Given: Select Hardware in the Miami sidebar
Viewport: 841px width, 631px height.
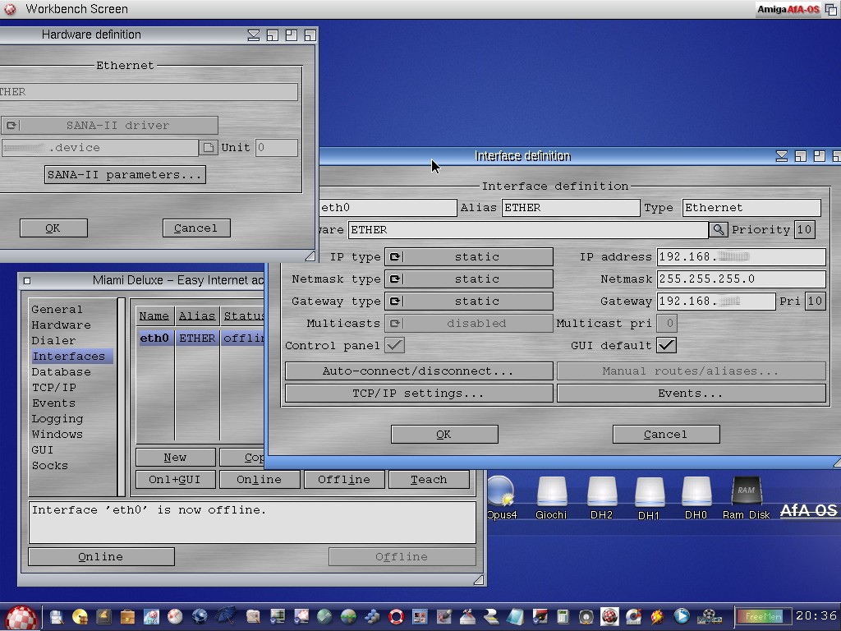Looking at the screenshot, I should [x=61, y=325].
